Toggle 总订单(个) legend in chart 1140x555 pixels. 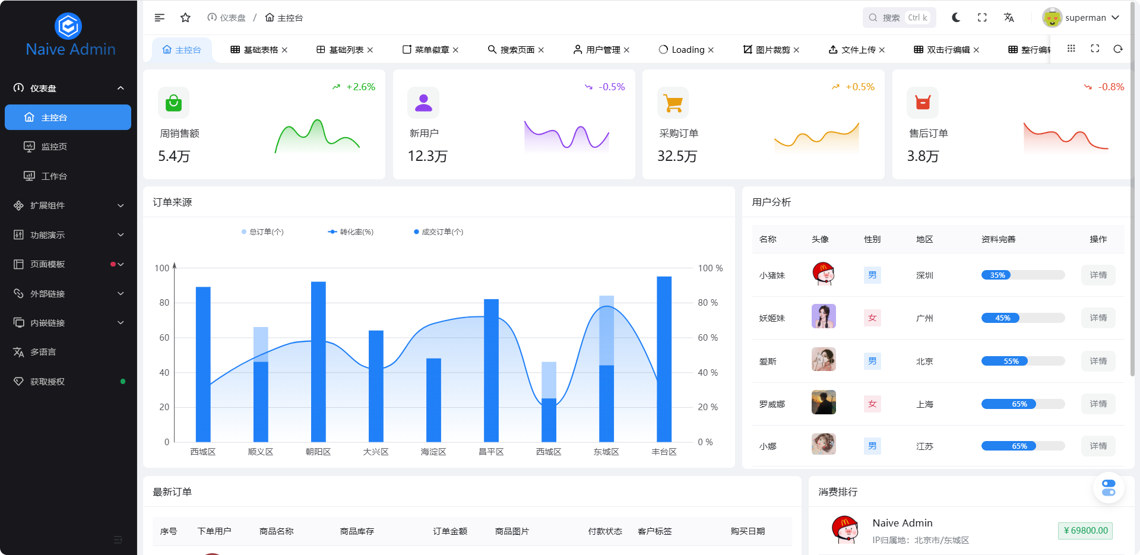(x=262, y=232)
